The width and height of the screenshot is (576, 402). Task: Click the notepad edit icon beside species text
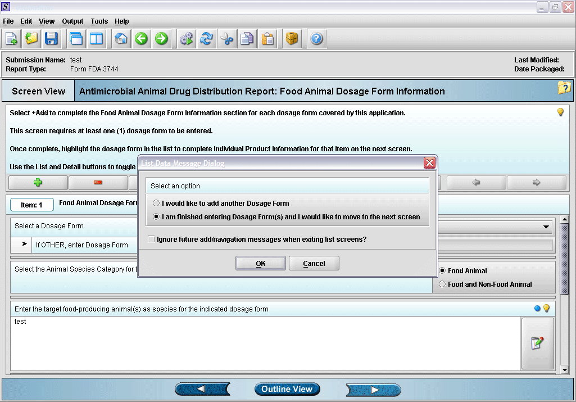[x=537, y=343]
